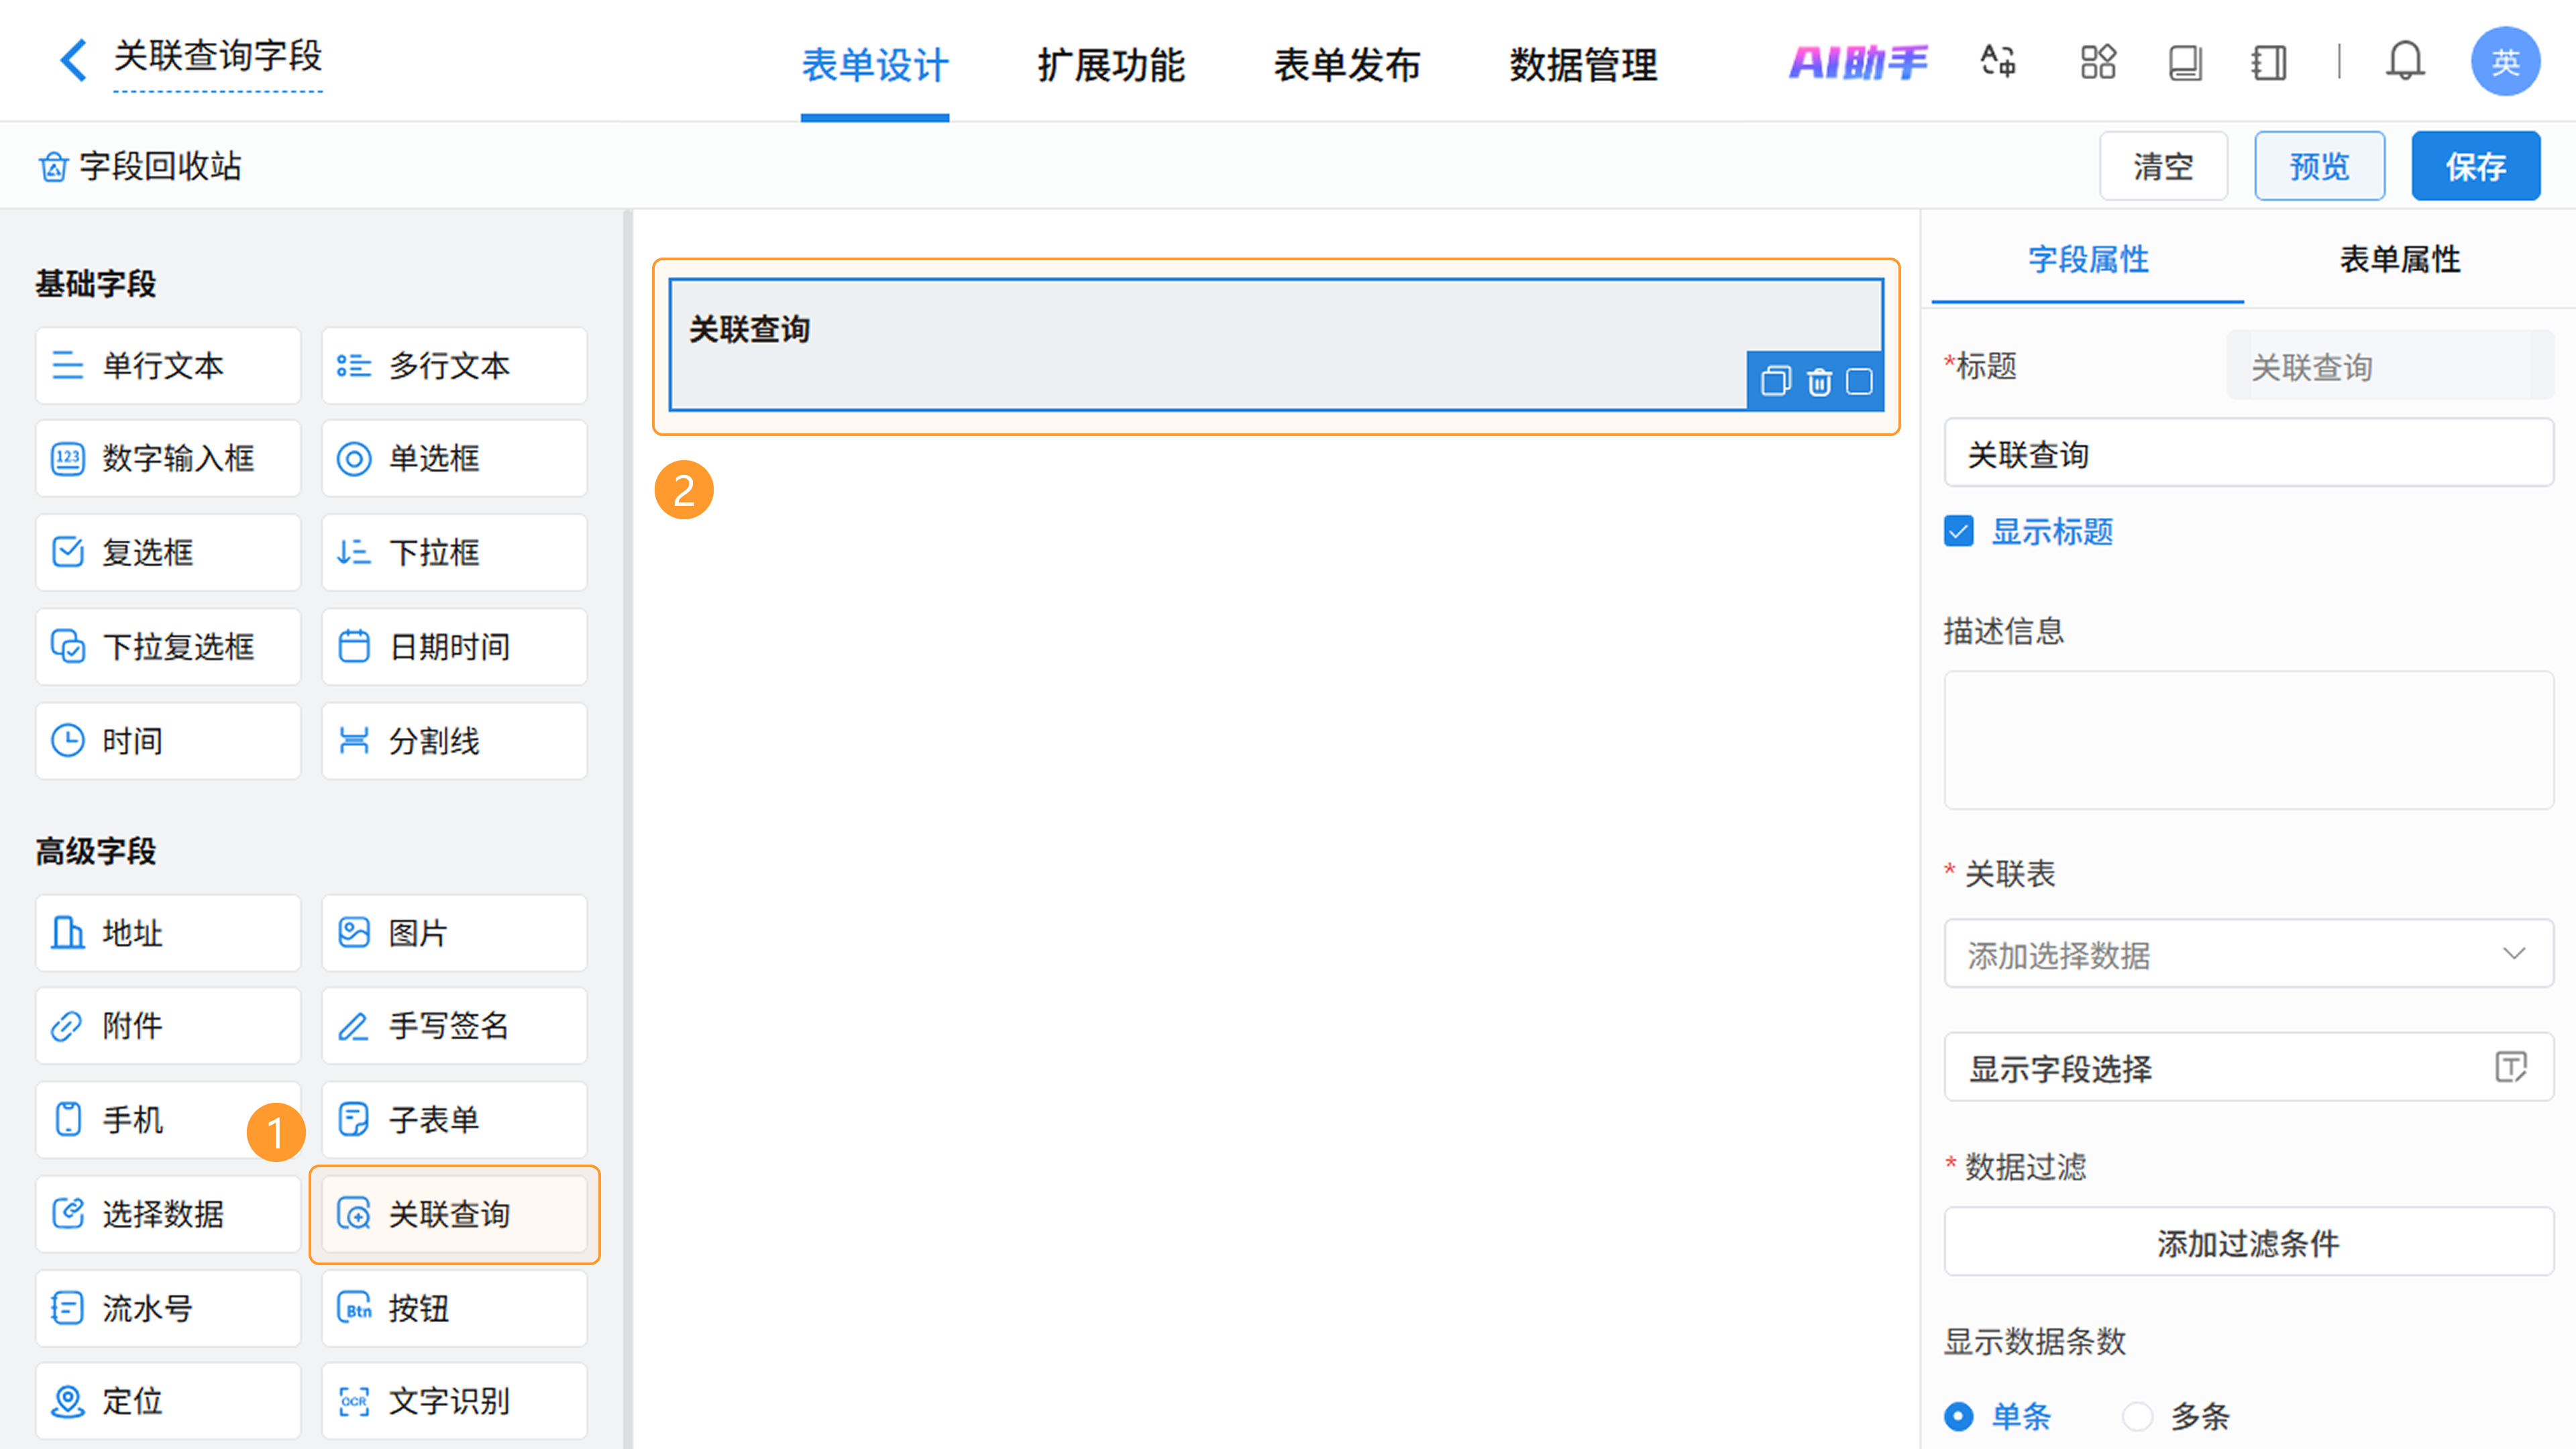2576x1449 pixels.
Task: Add a 分割线 field
Action: tap(454, 741)
